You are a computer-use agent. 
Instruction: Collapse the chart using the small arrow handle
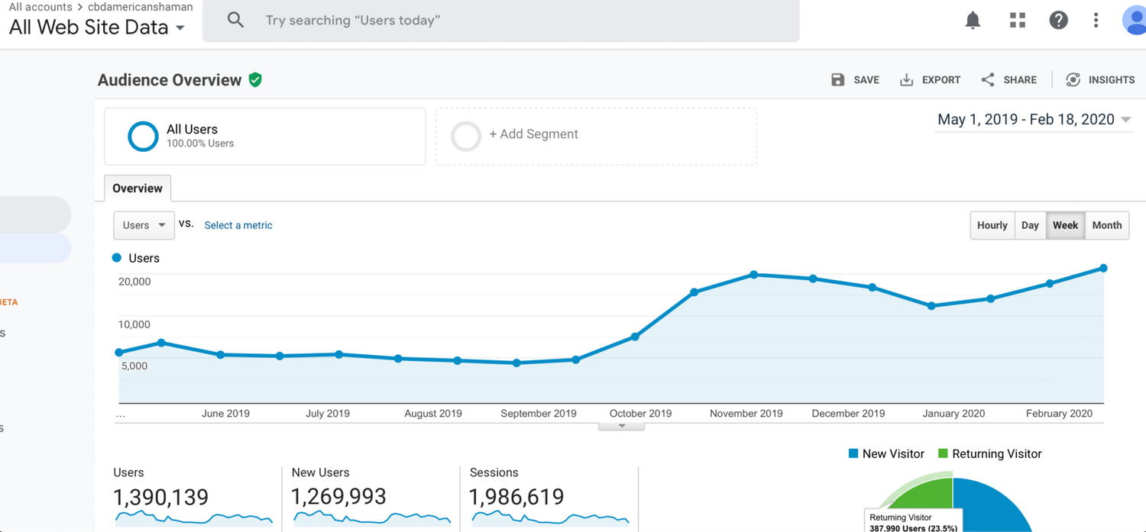pyautogui.click(x=622, y=426)
